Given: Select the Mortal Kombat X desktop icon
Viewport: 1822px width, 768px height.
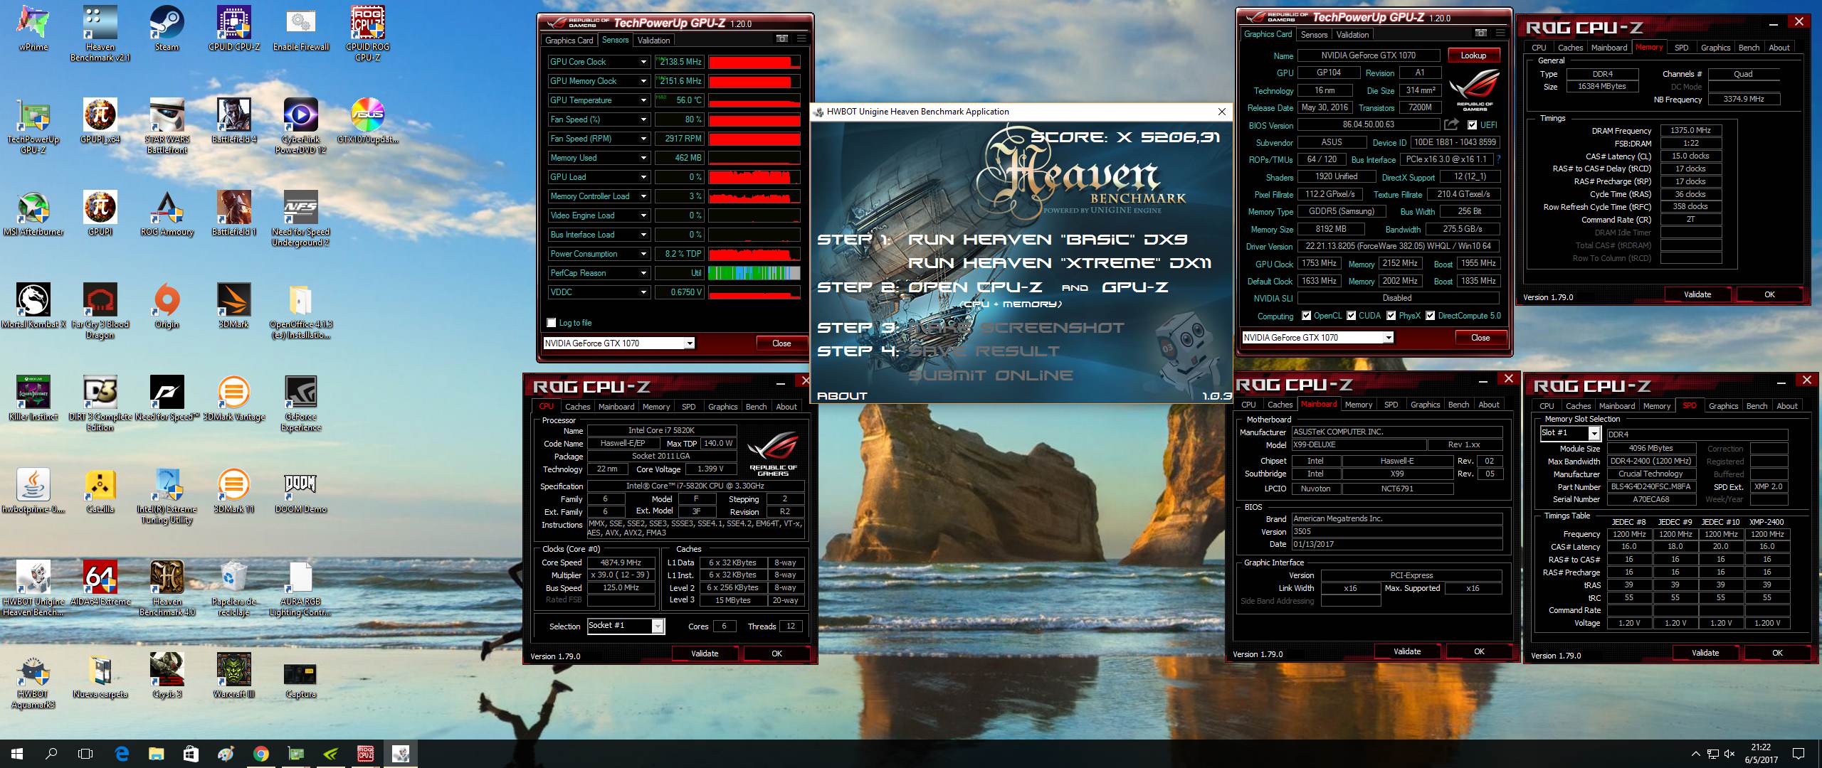Looking at the screenshot, I should click(x=33, y=306).
